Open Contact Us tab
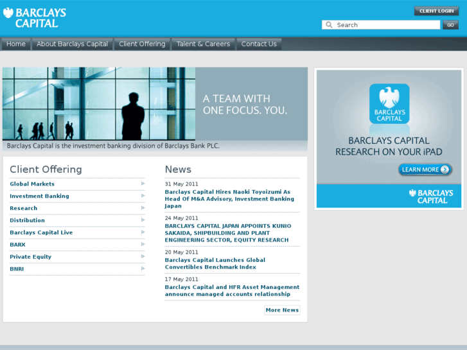467x350 pixels. [259, 44]
